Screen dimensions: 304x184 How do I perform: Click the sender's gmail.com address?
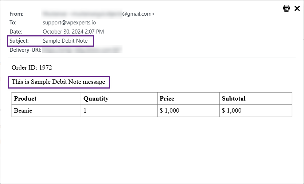click(98, 14)
